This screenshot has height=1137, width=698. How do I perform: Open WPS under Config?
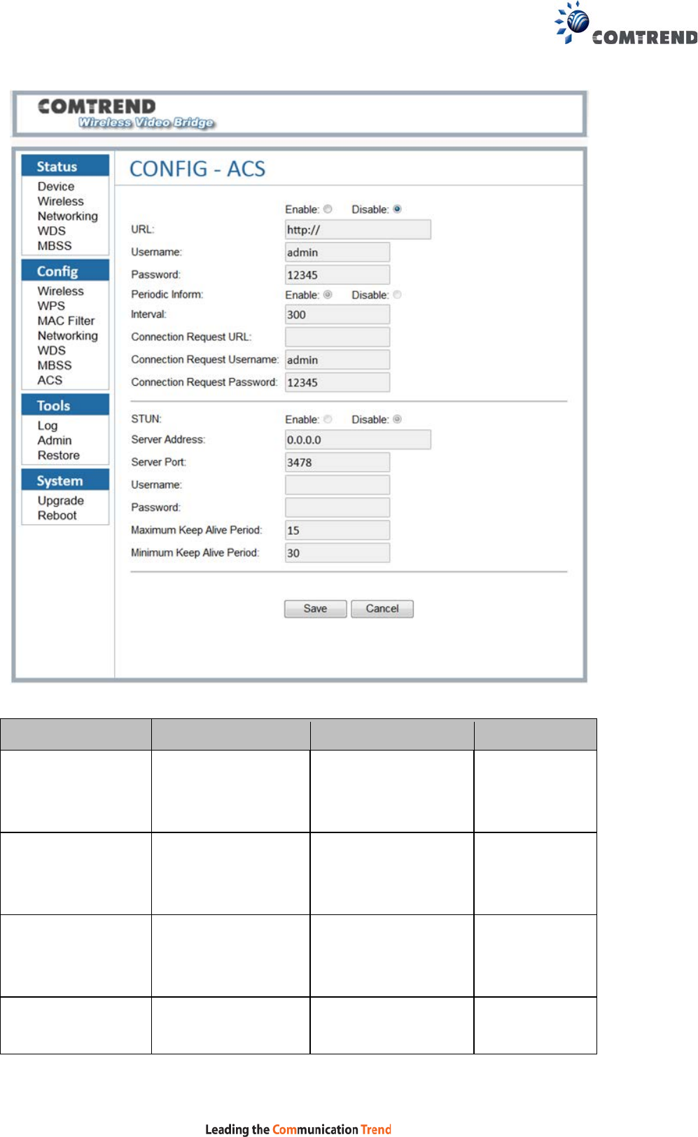(x=51, y=306)
